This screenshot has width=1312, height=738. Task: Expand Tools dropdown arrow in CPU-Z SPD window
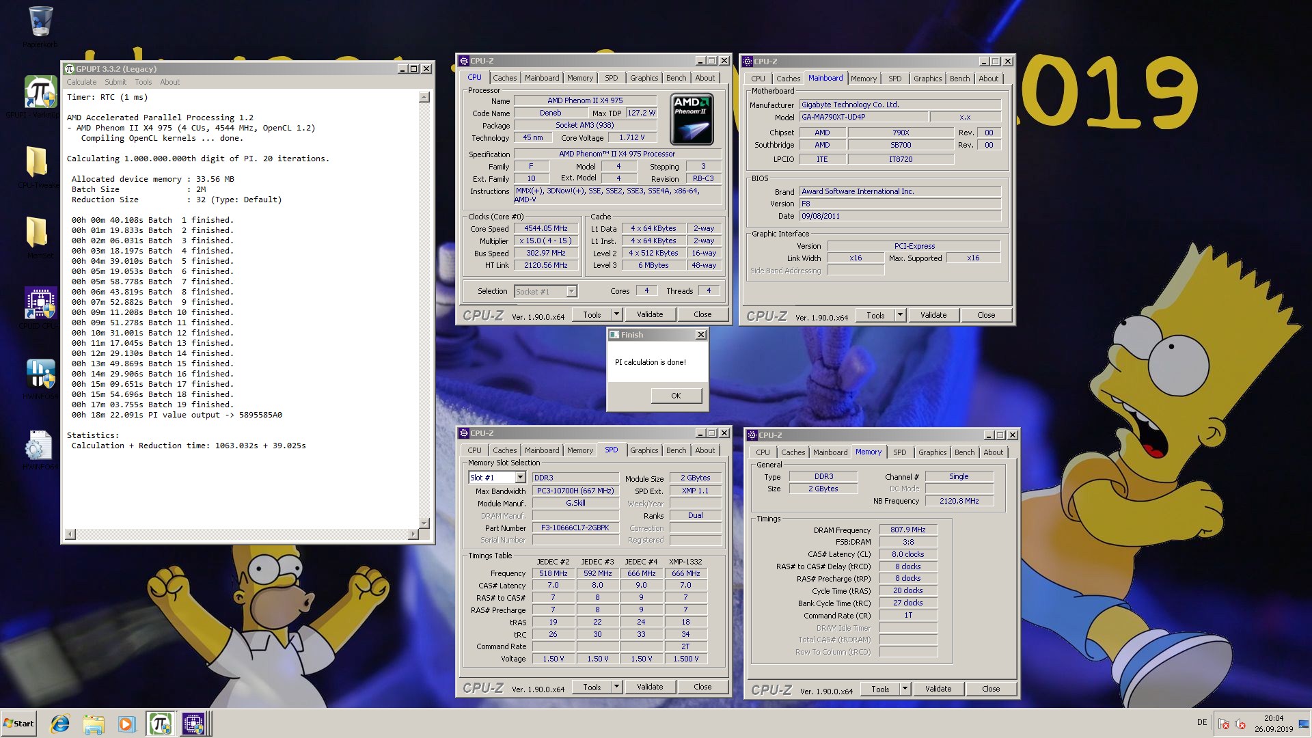[x=616, y=687]
